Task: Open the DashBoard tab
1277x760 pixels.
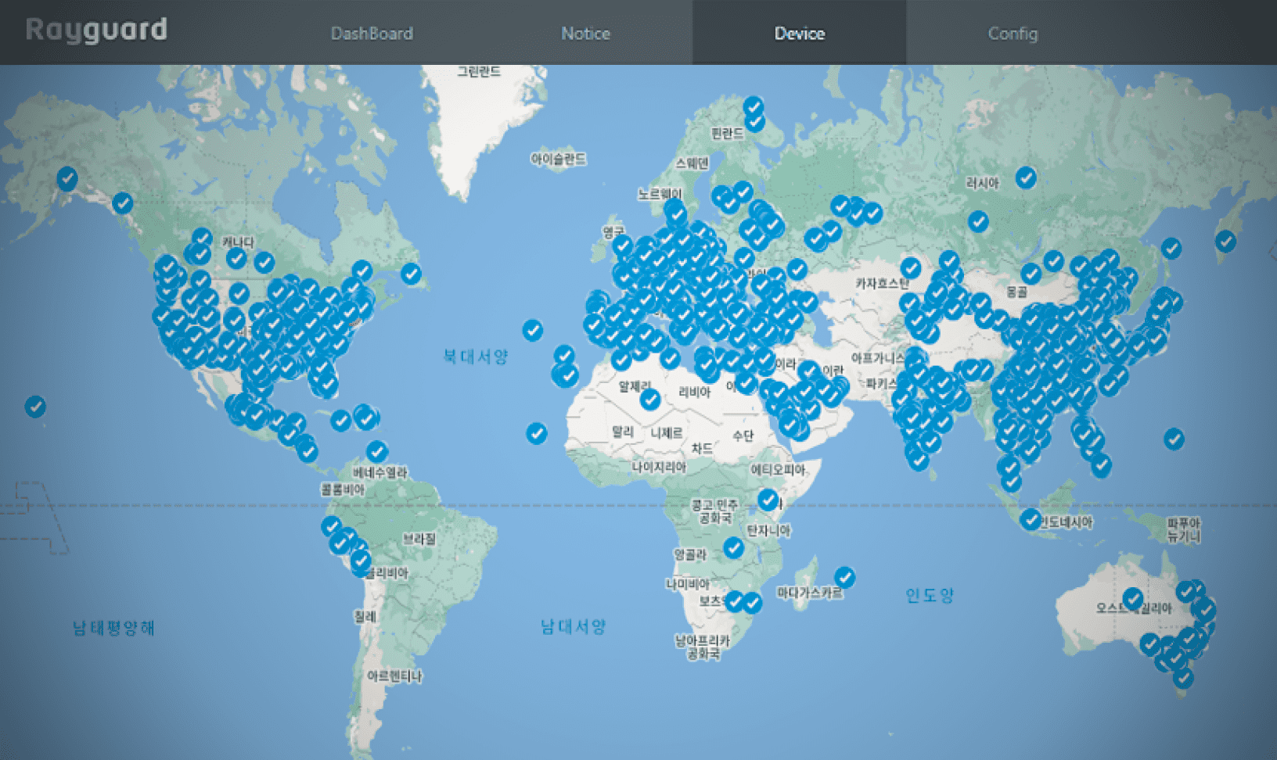Action: pyautogui.click(x=372, y=34)
